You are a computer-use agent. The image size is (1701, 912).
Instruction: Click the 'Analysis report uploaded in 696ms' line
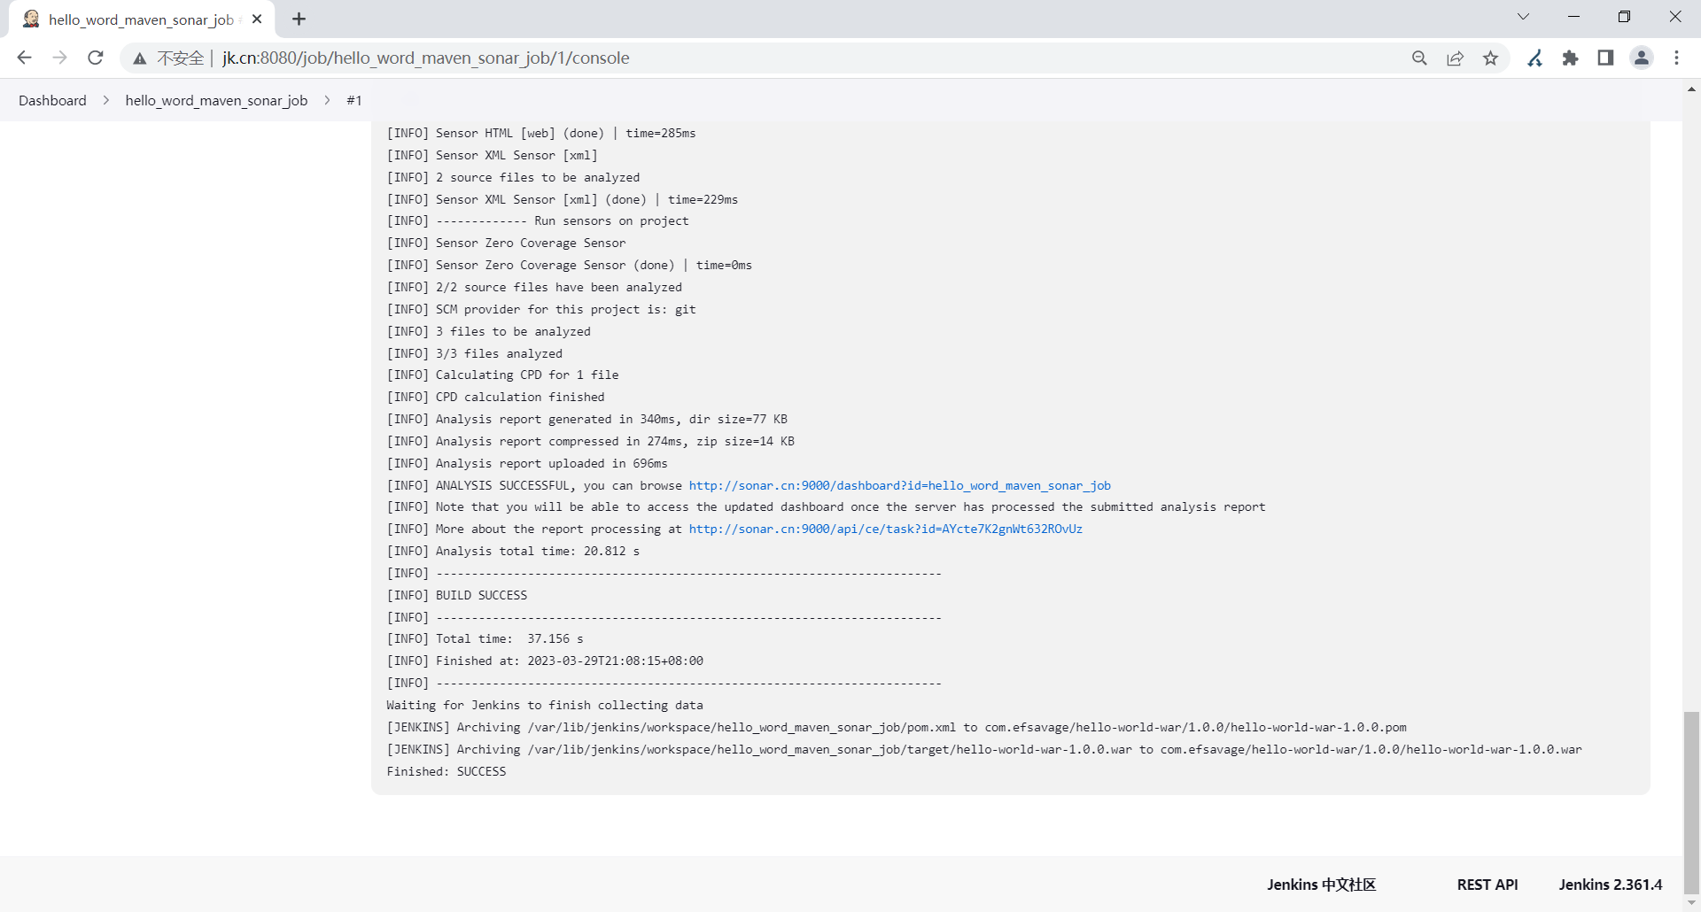coord(527,463)
